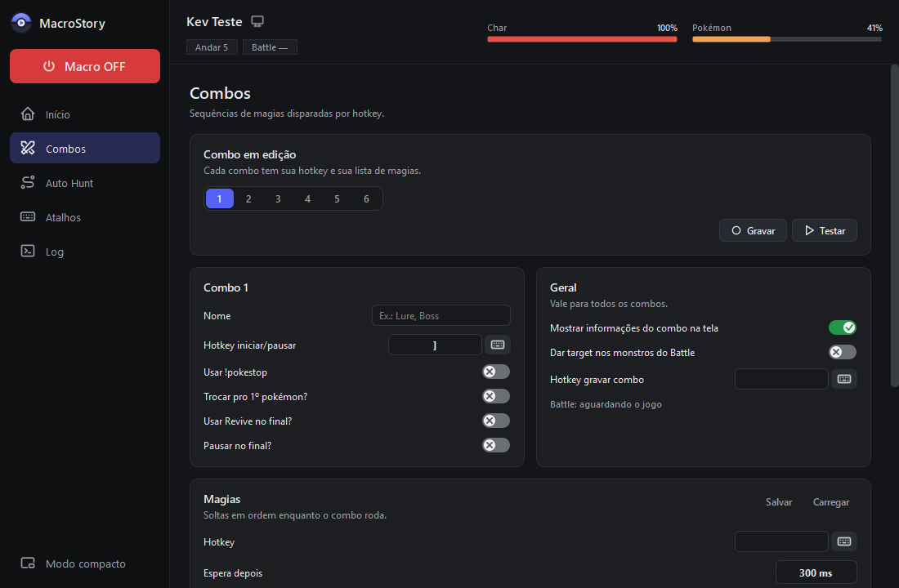Run the combo with Testar button

[x=825, y=230]
